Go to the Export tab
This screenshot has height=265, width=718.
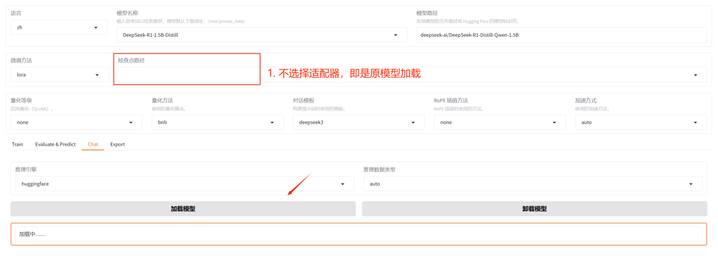(x=118, y=144)
